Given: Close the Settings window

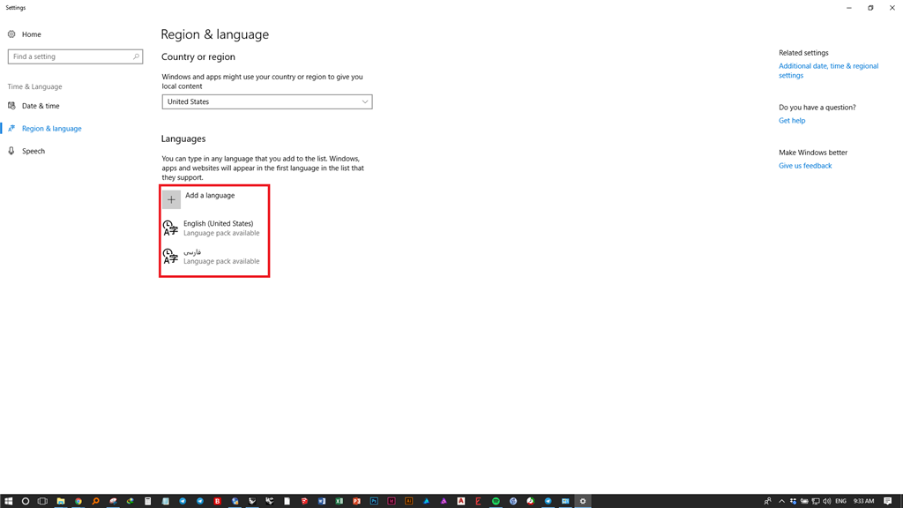Looking at the screenshot, I should pos(892,8).
